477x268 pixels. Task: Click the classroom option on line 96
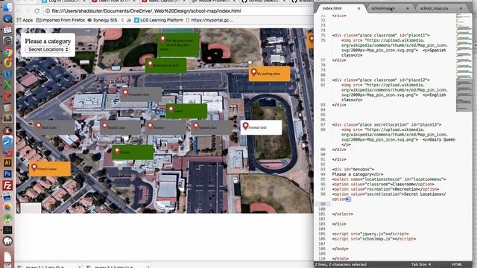(x=383, y=184)
